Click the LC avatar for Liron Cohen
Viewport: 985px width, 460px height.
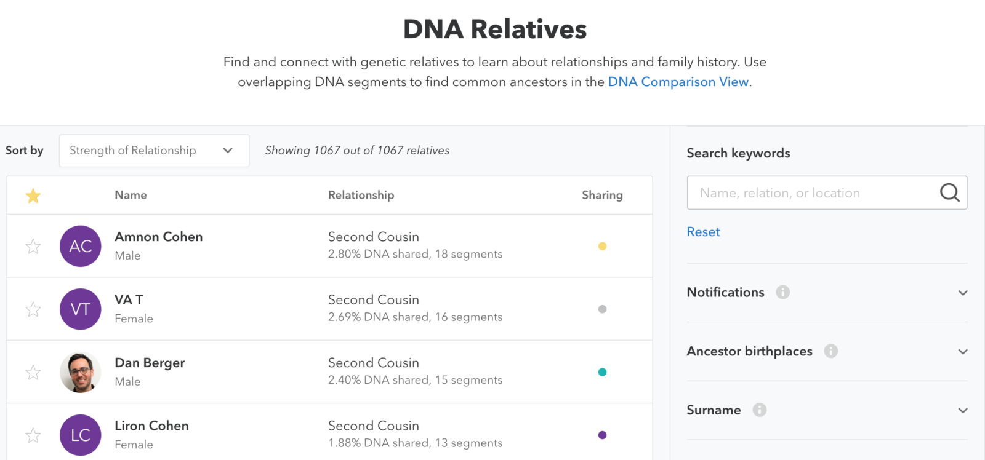click(x=81, y=435)
